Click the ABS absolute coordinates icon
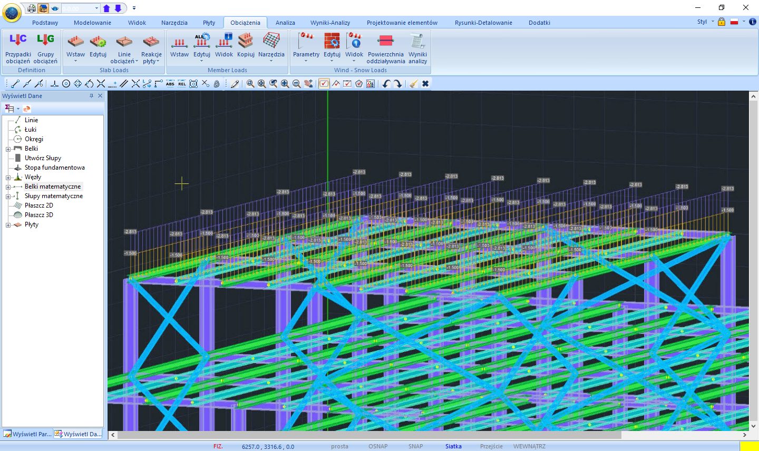The image size is (759, 451). 170,84
